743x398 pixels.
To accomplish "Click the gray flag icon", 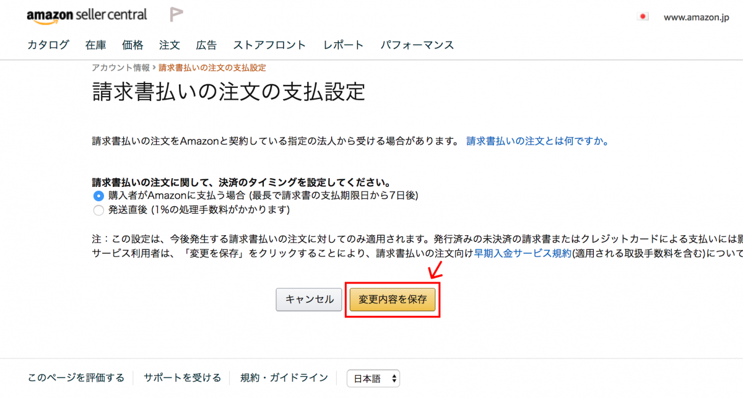I will pyautogui.click(x=176, y=15).
